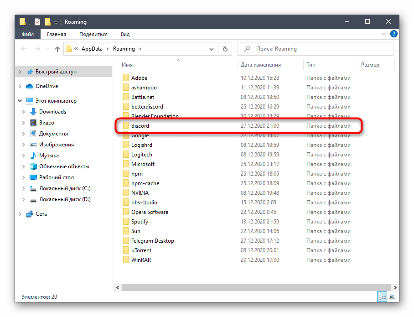Click the Help question mark icon
The height and width of the screenshot is (317, 414).
tap(394, 34)
